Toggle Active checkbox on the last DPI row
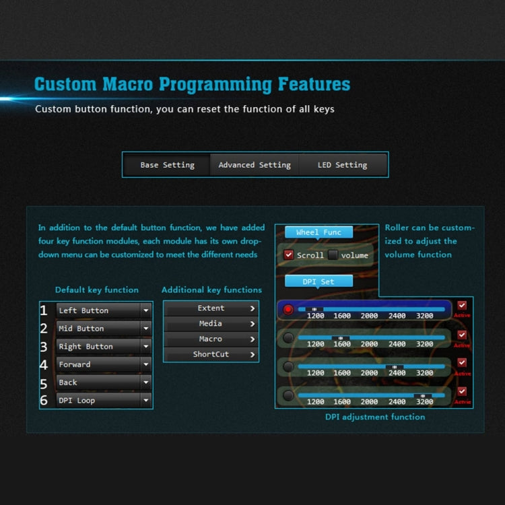Image resolution: width=505 pixels, height=505 pixels. point(462,391)
